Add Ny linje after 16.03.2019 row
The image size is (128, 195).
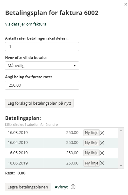click(x=92, y=133)
